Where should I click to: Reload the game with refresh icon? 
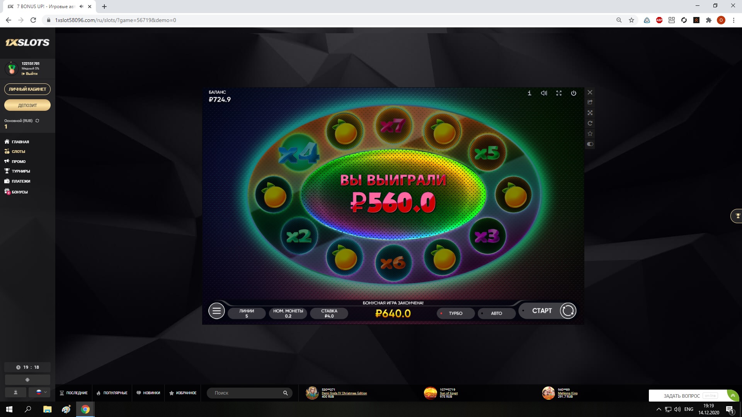[590, 123]
